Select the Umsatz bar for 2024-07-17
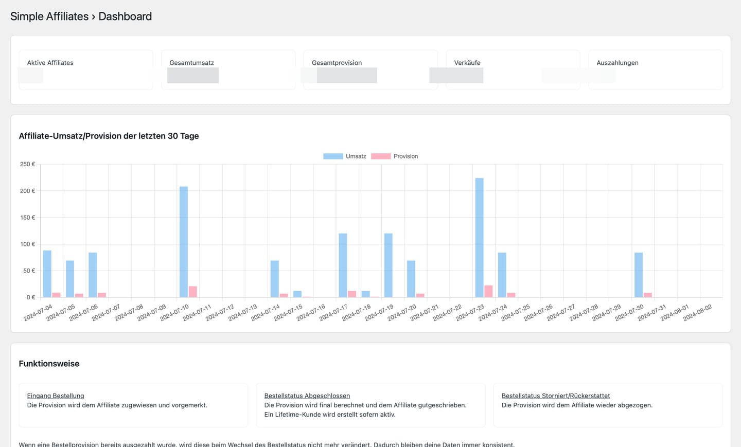 point(343,265)
